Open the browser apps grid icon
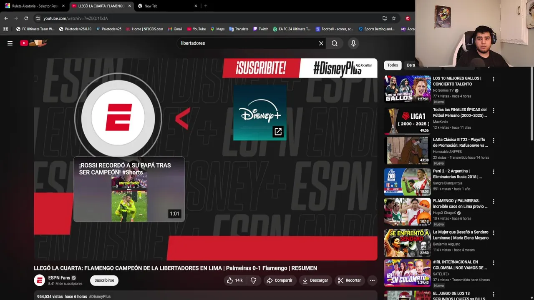This screenshot has width=534, height=300. (x=5, y=29)
